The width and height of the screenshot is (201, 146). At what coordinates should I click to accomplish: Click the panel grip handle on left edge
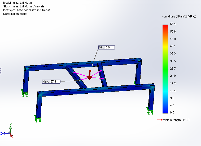1,70
